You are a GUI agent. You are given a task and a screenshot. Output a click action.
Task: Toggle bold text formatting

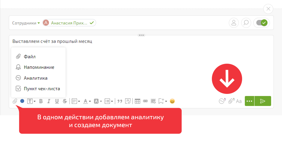click(41, 101)
